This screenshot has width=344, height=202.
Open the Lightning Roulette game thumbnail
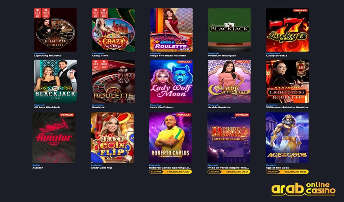point(55,30)
